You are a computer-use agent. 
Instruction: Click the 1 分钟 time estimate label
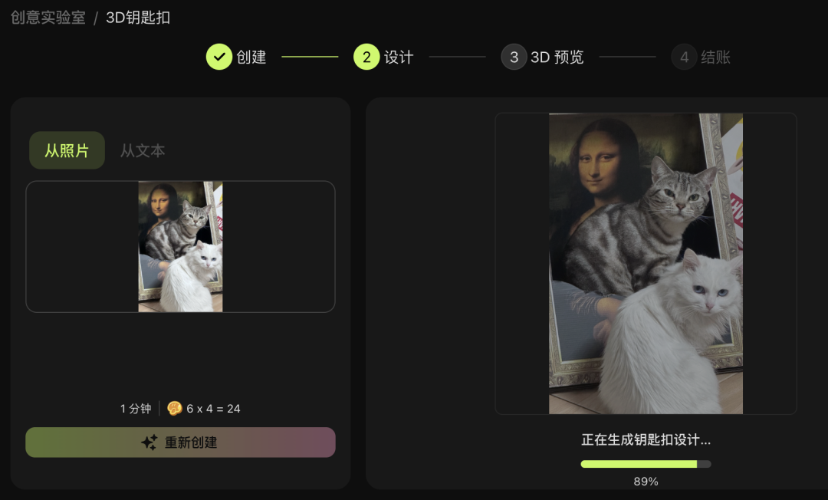[x=136, y=409]
